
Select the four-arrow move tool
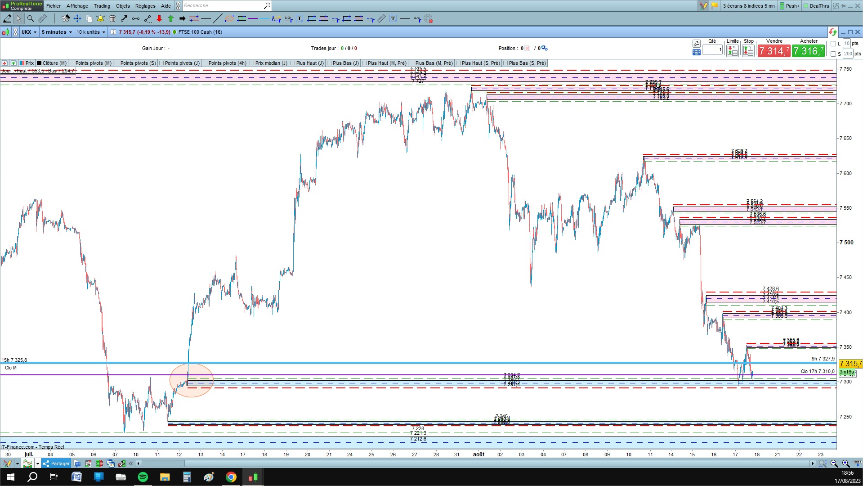pyautogui.click(x=77, y=18)
